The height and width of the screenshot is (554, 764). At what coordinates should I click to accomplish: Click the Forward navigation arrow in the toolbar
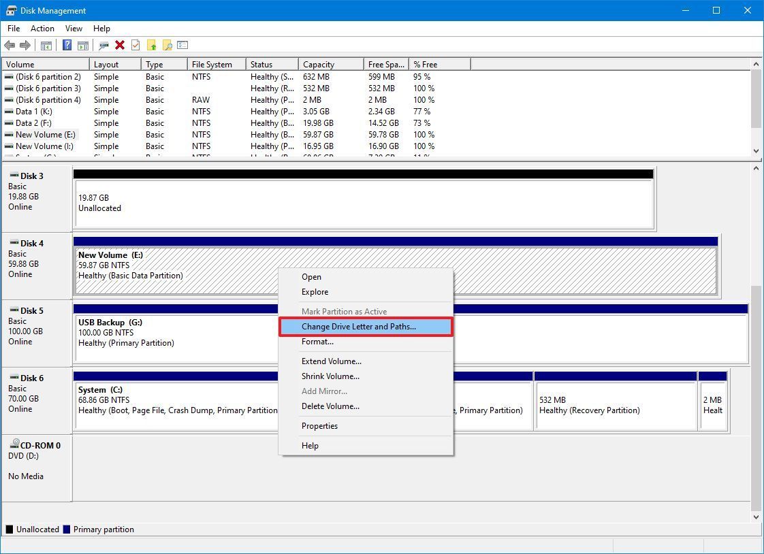25,45
